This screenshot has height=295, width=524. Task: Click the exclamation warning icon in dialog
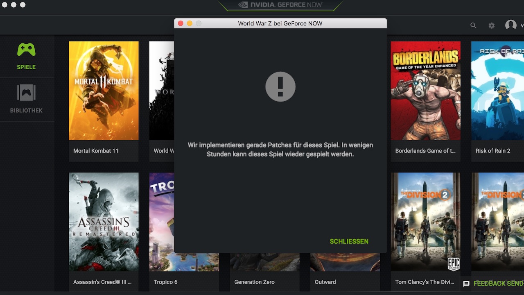(280, 86)
